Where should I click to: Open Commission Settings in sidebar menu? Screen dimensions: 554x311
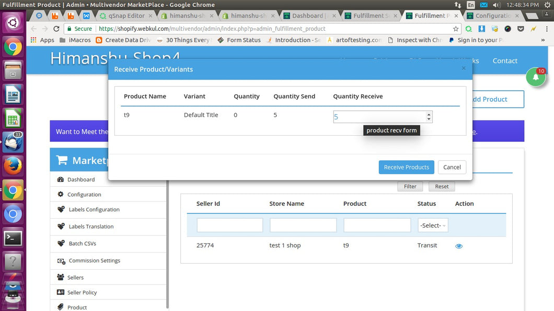click(94, 260)
